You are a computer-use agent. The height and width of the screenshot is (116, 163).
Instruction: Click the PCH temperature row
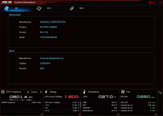pyautogui.click(x=100, y=105)
